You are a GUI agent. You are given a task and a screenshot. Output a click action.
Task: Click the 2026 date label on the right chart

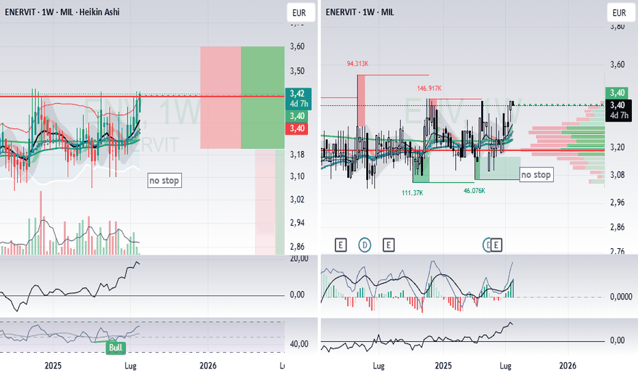click(567, 366)
